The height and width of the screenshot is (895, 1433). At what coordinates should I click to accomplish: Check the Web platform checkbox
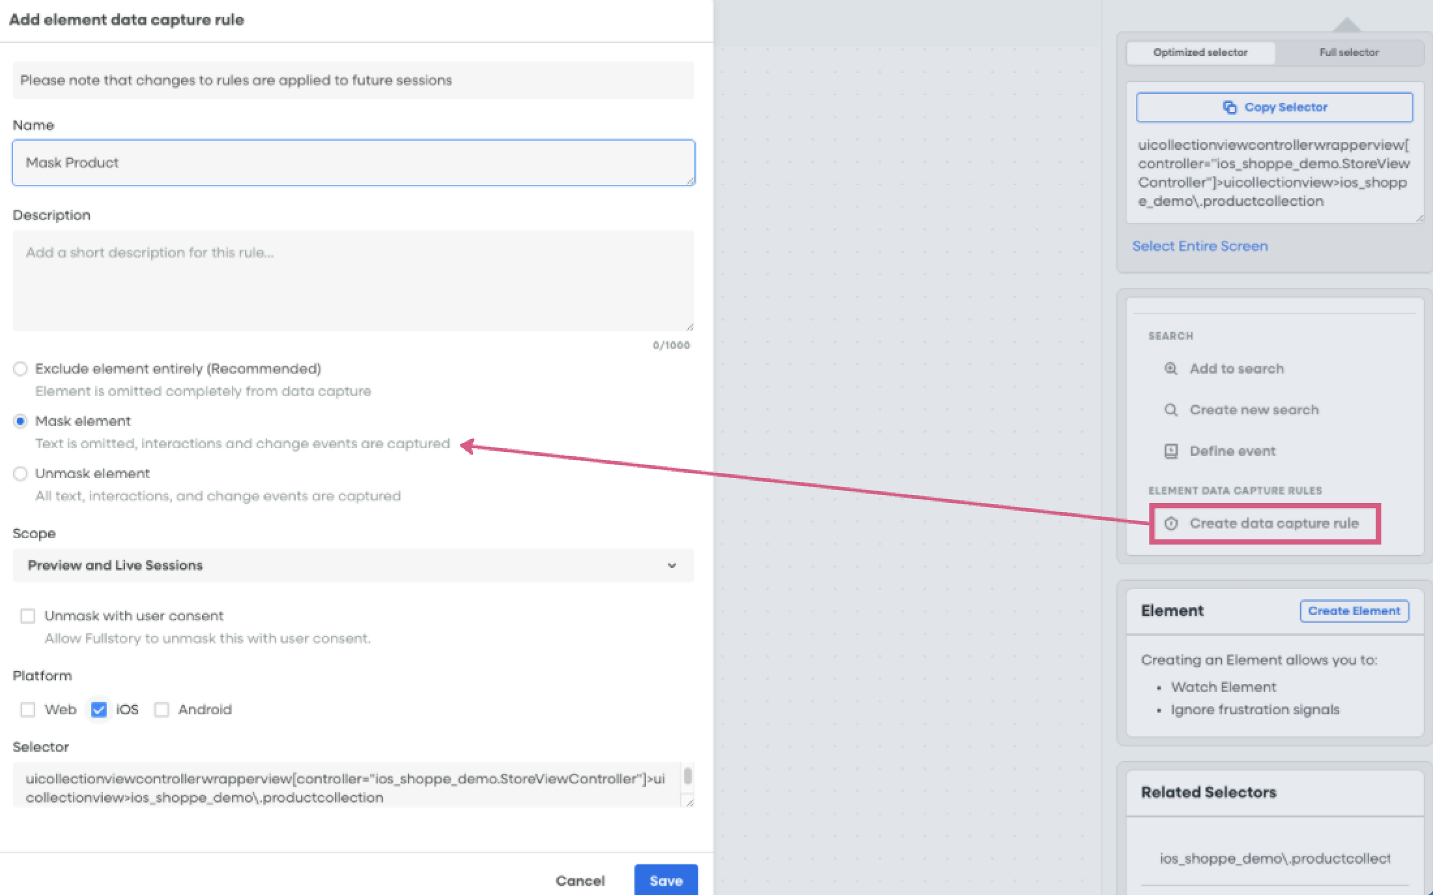tap(27, 709)
